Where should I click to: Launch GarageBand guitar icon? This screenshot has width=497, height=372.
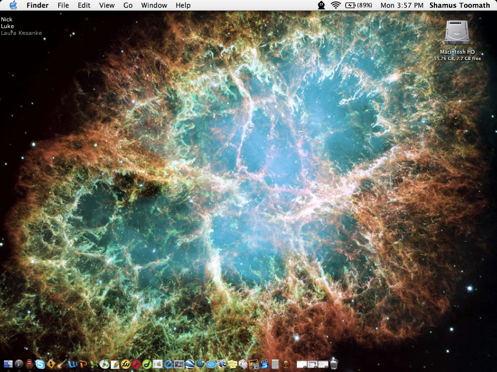pyautogui.click(x=62, y=364)
